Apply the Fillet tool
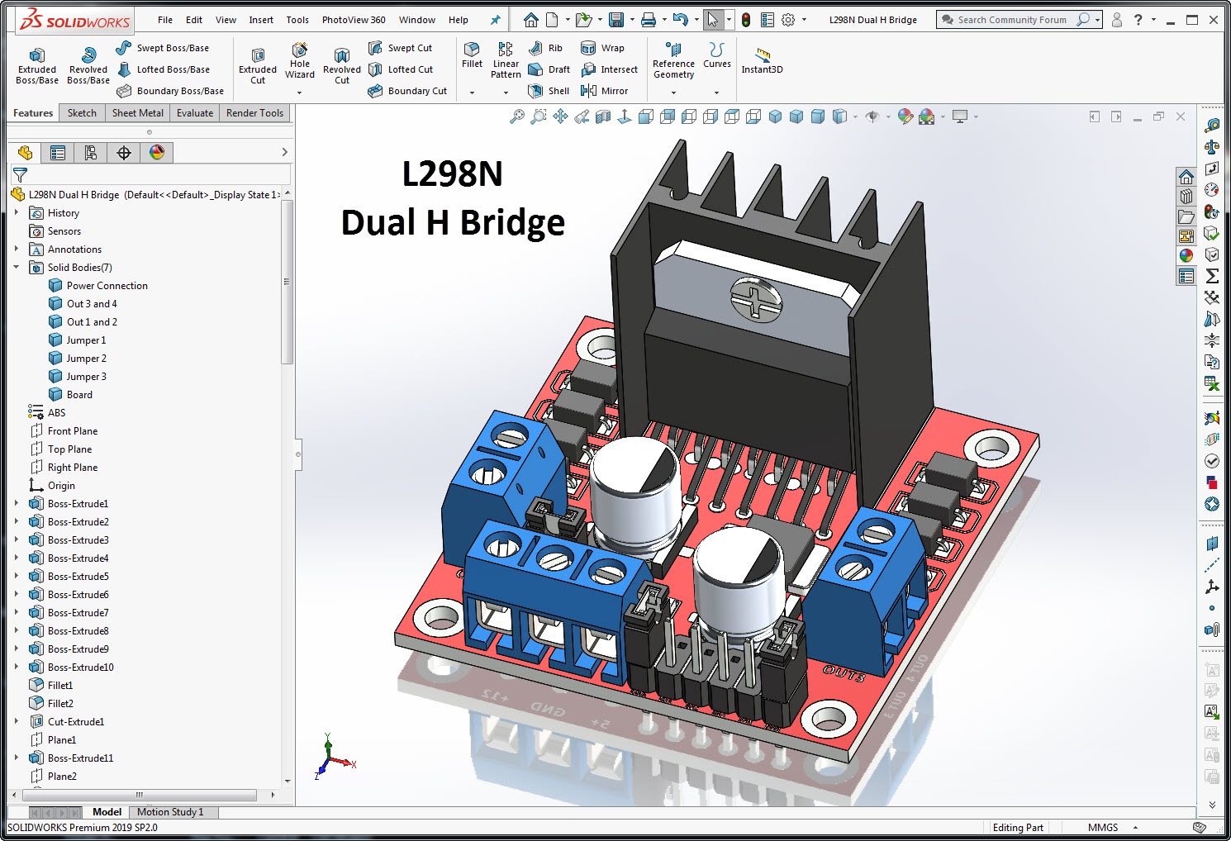This screenshot has width=1231, height=841. click(472, 55)
